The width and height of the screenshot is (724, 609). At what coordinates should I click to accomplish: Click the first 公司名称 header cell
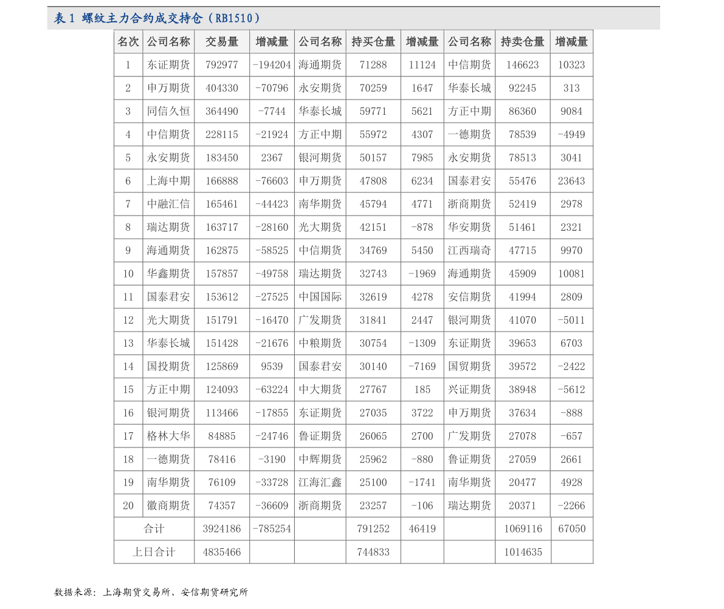coord(168,41)
